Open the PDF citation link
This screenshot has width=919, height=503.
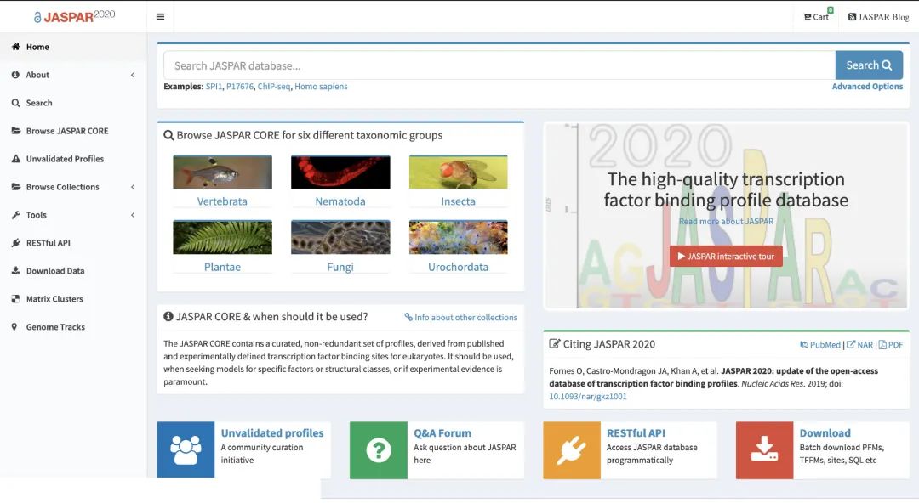891,345
